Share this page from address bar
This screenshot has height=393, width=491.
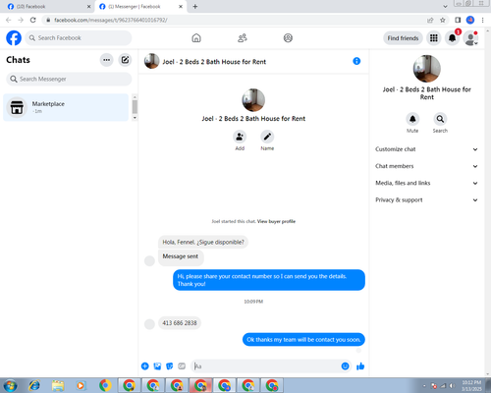tap(430, 21)
